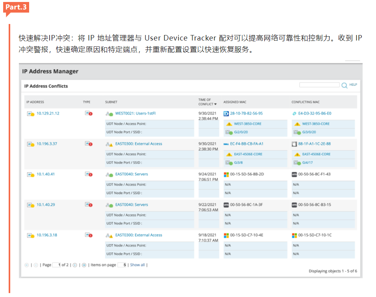The width and height of the screenshot is (376, 297).
Task: Go to last page arrow
Action: pyautogui.click(x=84, y=265)
